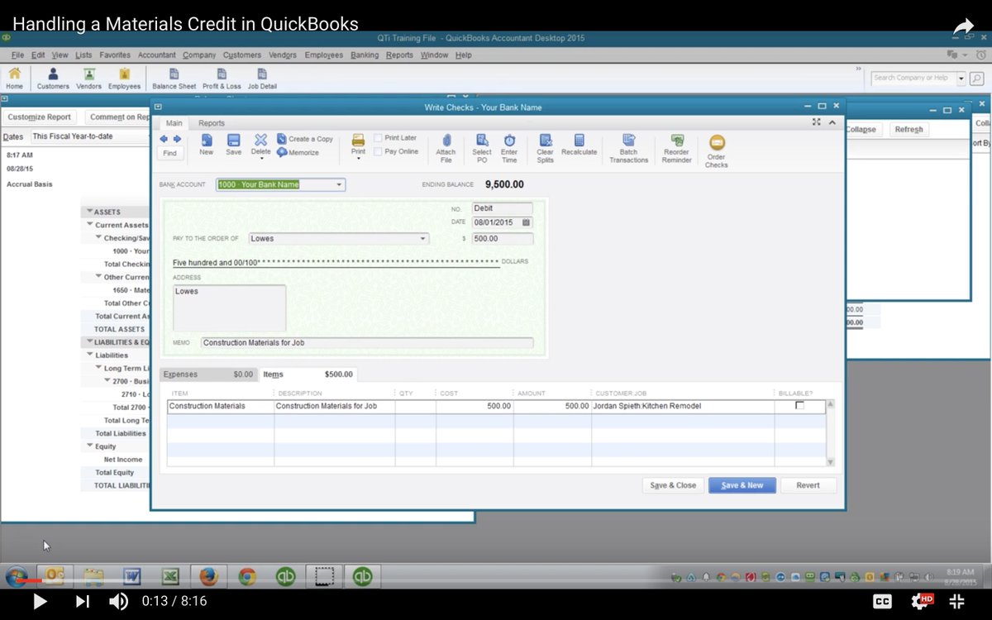Switch to the Expenses tab
Screen dimensions: 992x620
207,374
